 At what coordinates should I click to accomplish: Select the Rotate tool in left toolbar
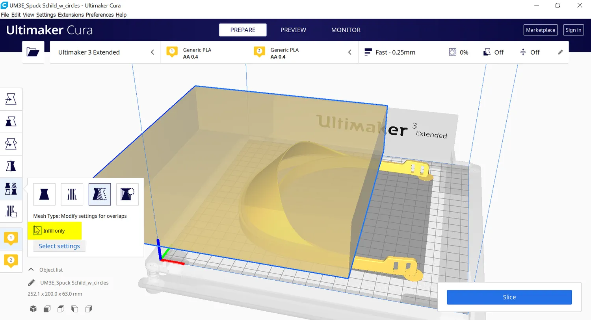(x=11, y=144)
